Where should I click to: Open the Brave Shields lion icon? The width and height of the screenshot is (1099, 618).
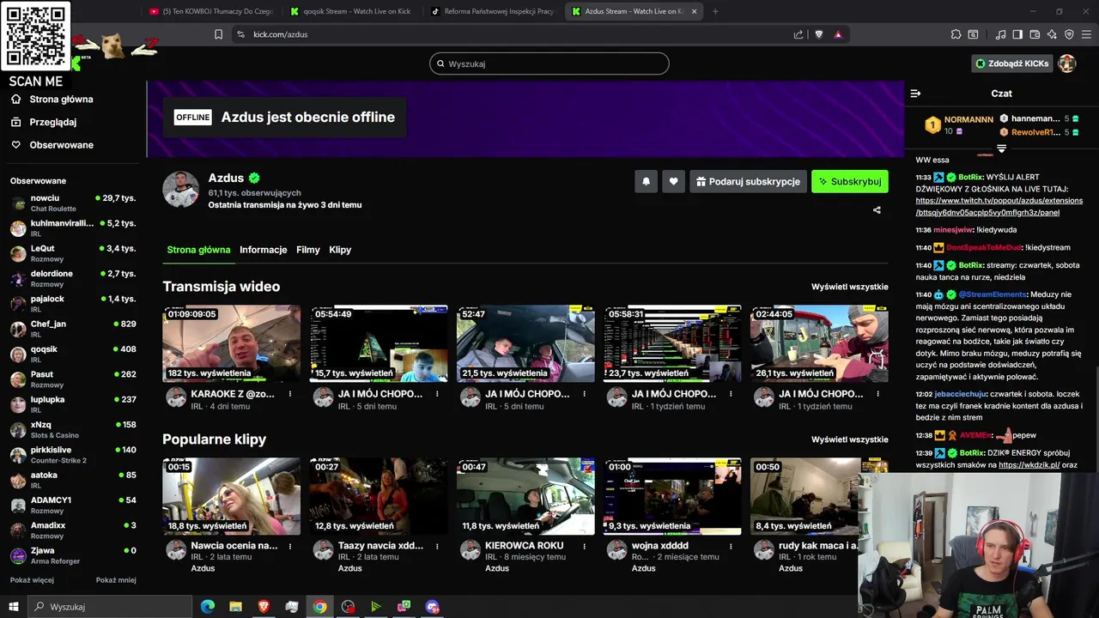[818, 34]
